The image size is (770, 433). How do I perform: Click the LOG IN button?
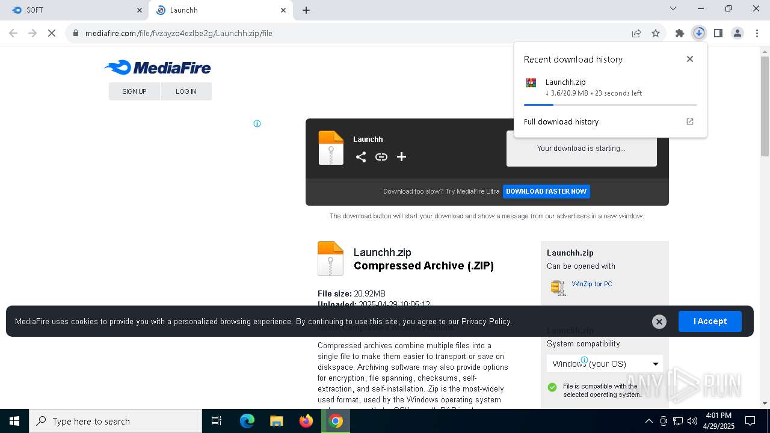tap(186, 91)
